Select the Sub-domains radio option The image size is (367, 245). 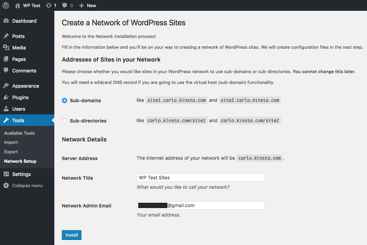[x=64, y=100]
